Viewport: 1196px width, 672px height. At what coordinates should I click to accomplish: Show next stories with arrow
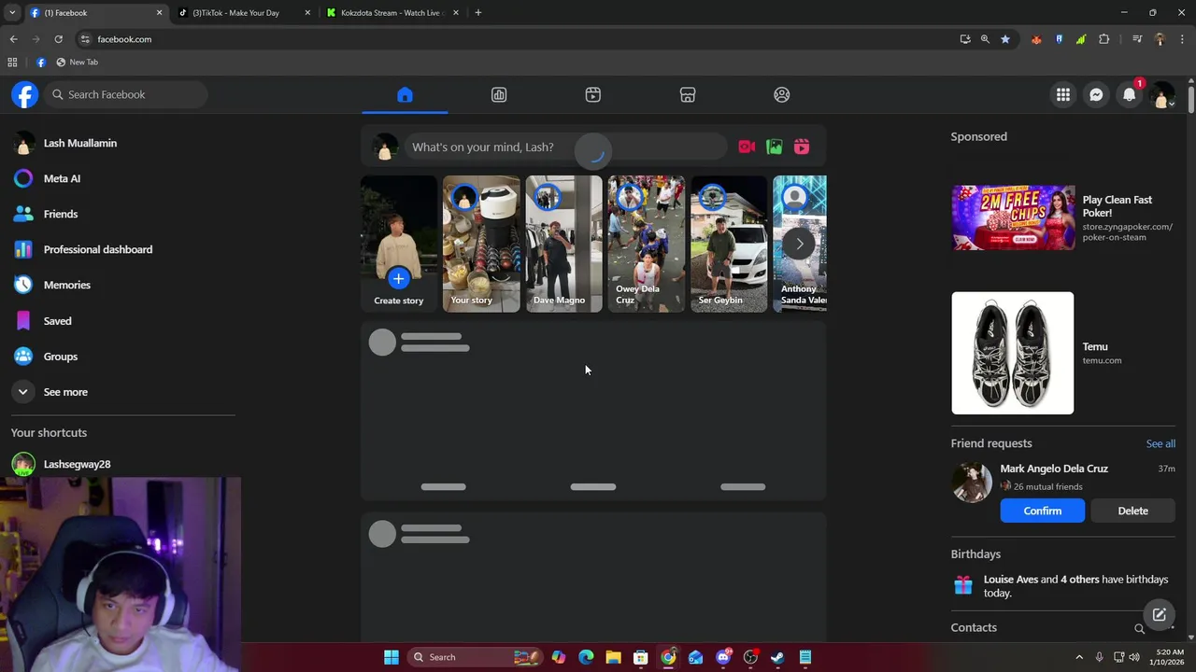pyautogui.click(x=799, y=244)
